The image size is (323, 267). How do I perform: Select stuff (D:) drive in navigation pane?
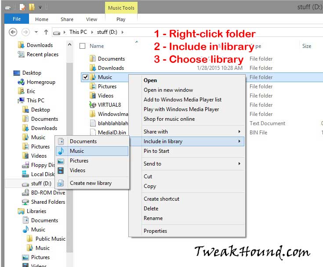(x=37, y=184)
